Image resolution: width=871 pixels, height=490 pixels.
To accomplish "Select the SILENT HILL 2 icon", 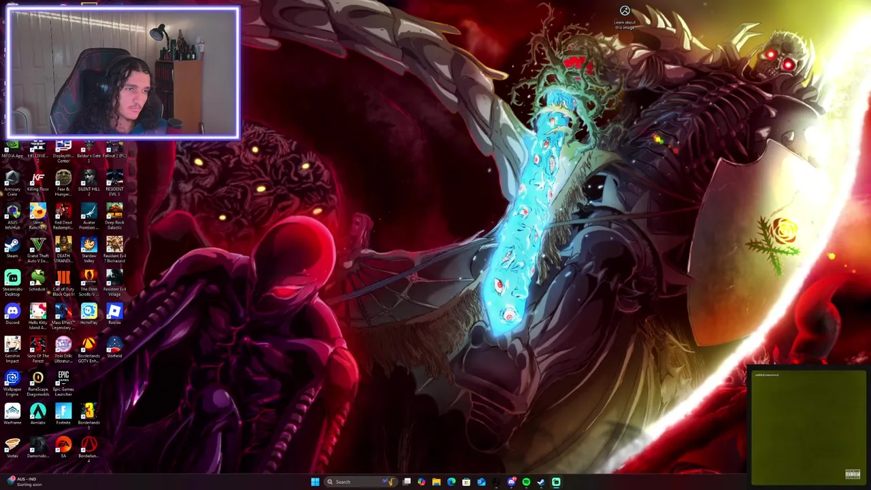I will coord(88,183).
